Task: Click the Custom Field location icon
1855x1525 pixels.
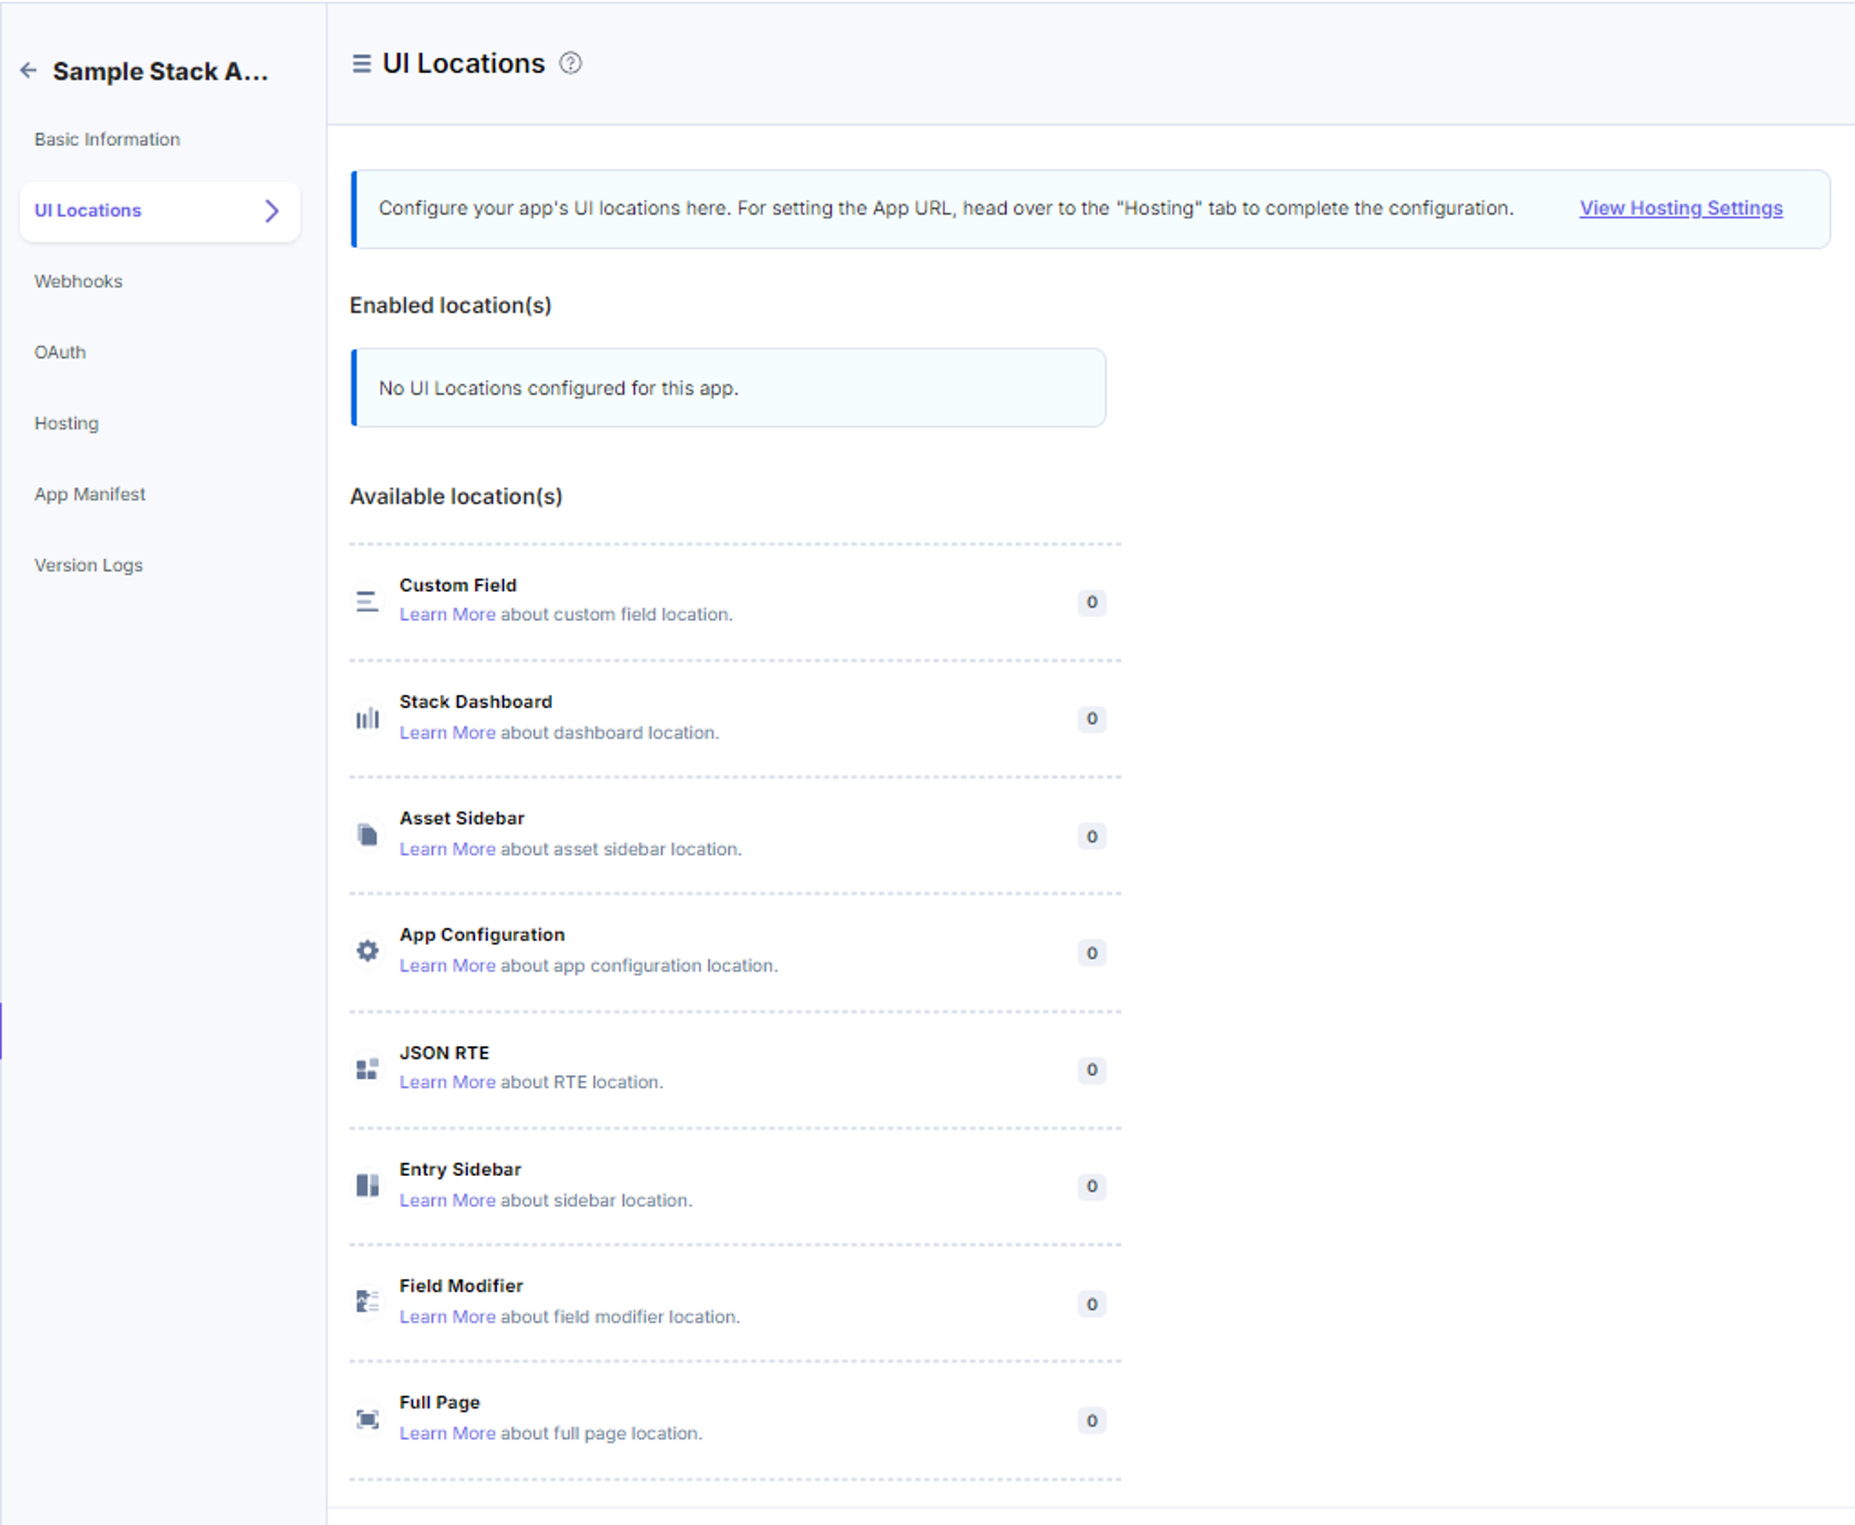Action: pos(367,602)
